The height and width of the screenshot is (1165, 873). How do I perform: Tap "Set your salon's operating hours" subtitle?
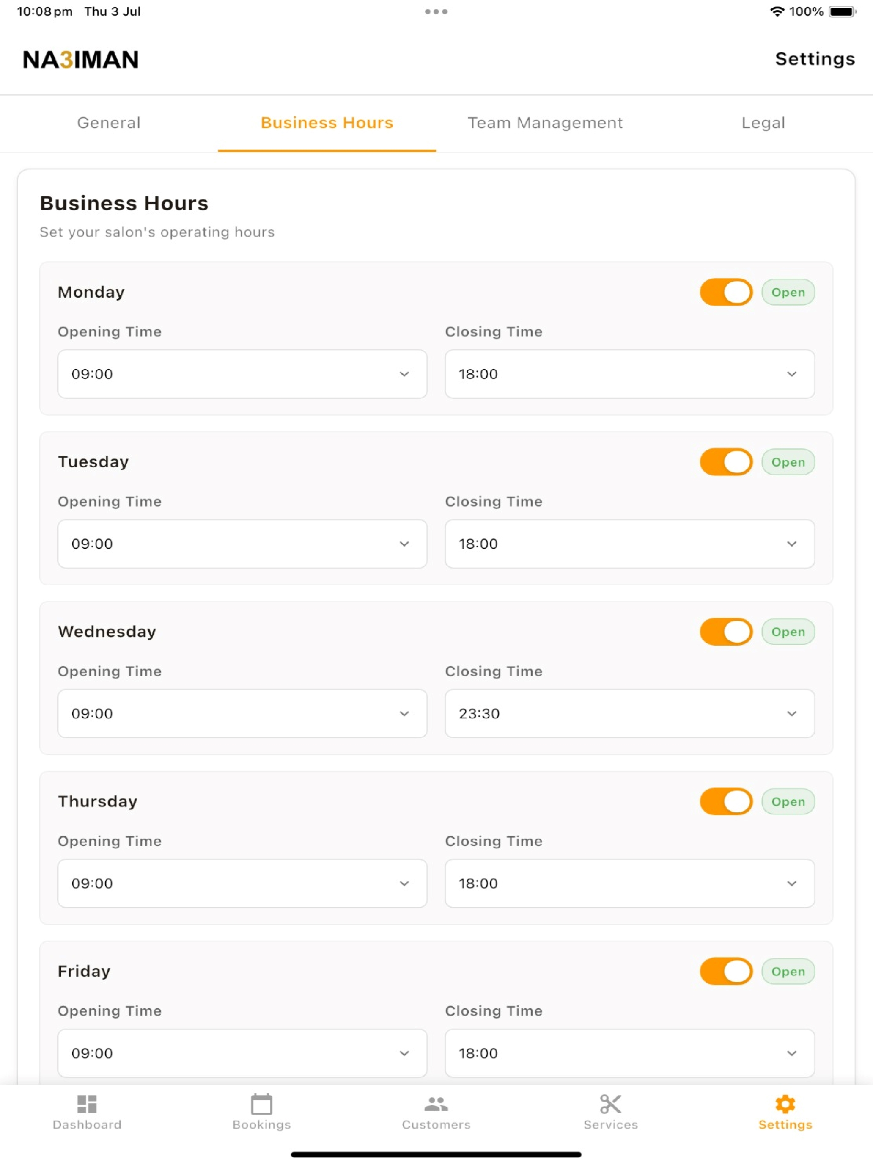(x=157, y=232)
